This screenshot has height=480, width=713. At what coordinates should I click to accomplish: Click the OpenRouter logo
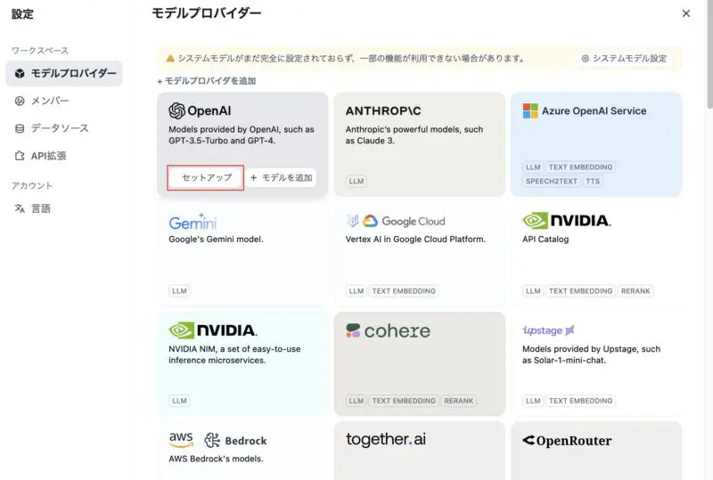coord(567,440)
